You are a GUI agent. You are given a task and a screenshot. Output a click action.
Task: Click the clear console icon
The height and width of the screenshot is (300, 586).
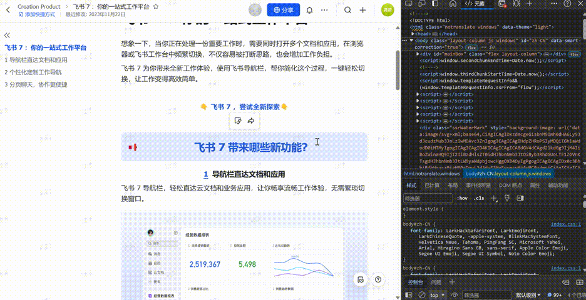pos(419,294)
